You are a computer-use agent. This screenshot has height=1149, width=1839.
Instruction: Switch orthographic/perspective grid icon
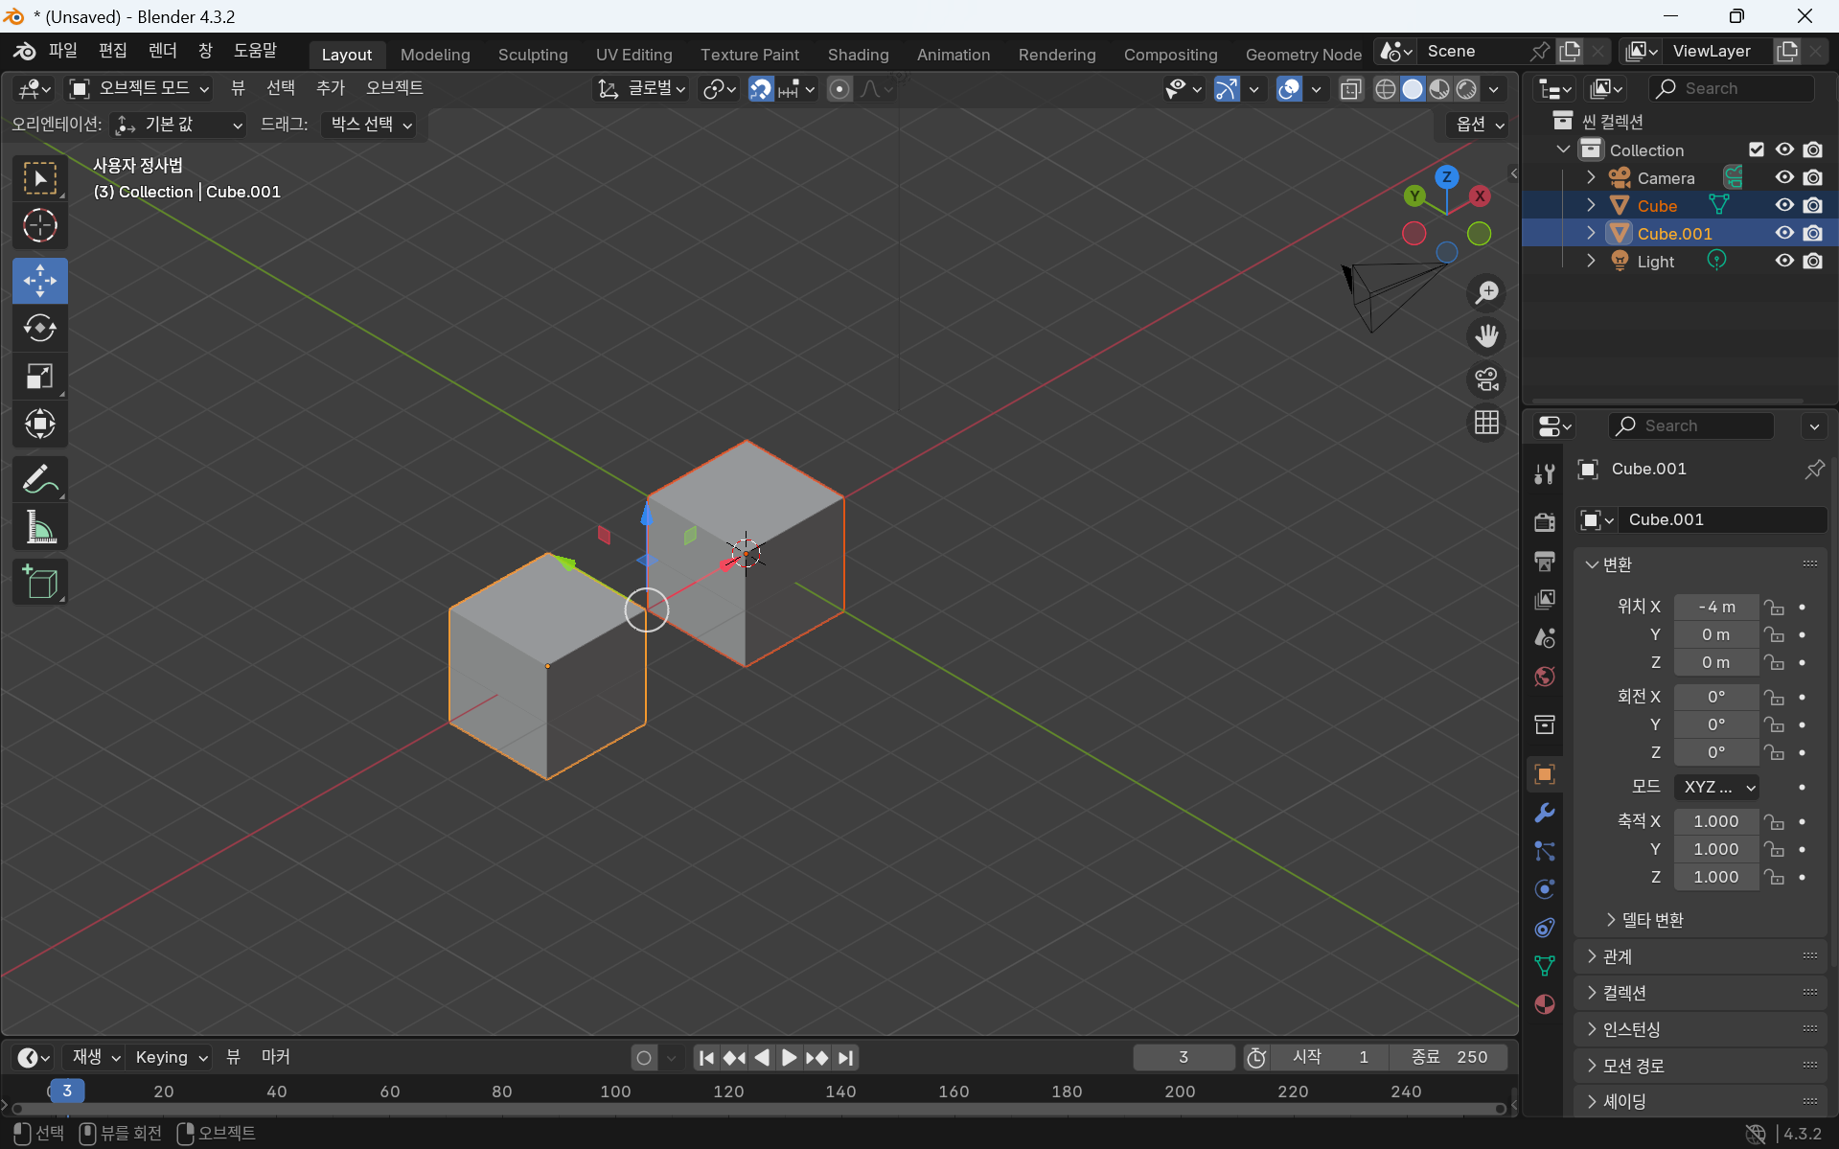(1486, 423)
